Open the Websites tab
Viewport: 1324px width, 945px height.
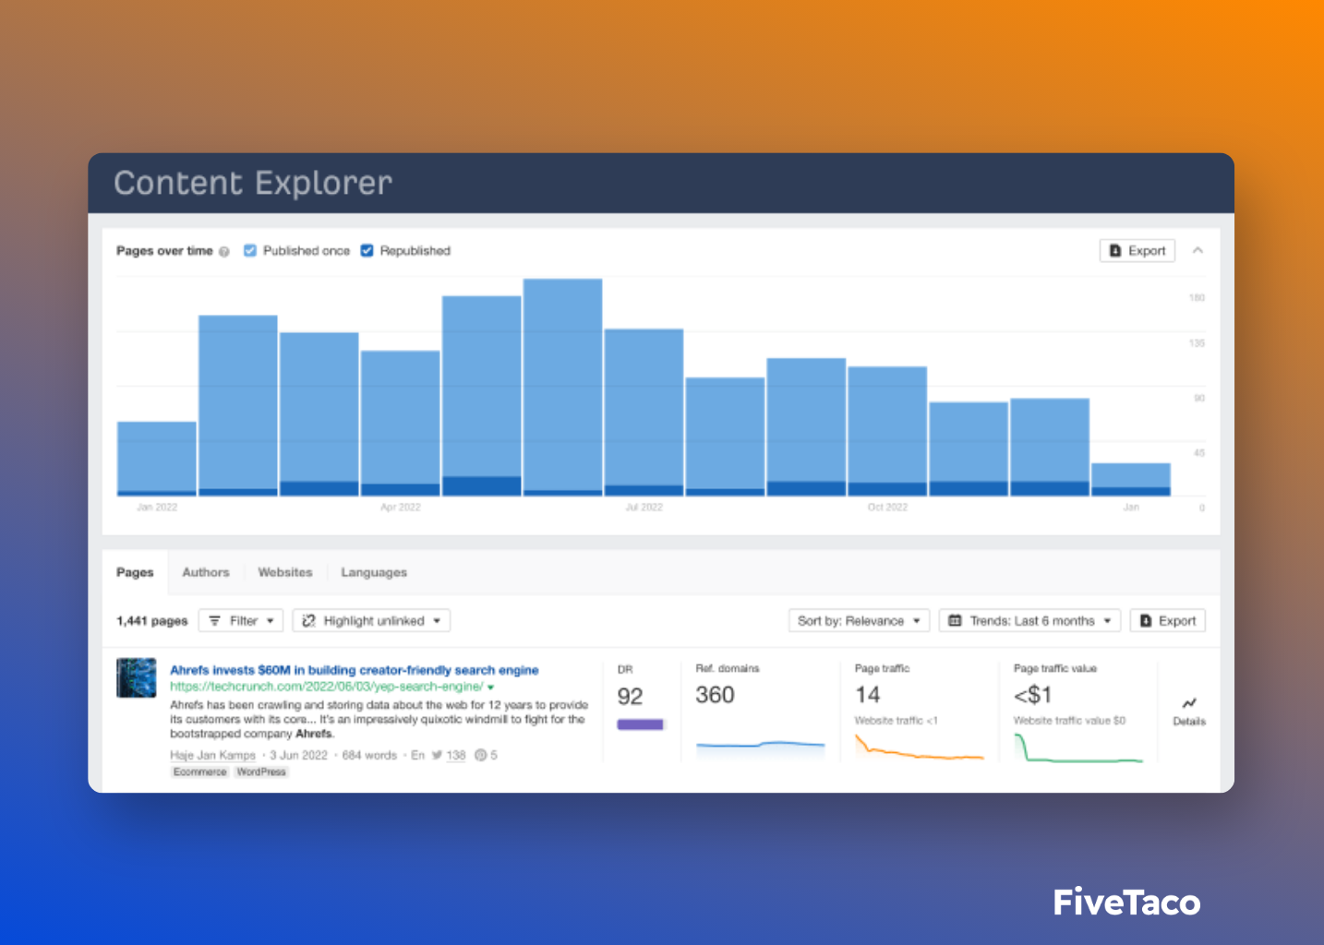[285, 572]
